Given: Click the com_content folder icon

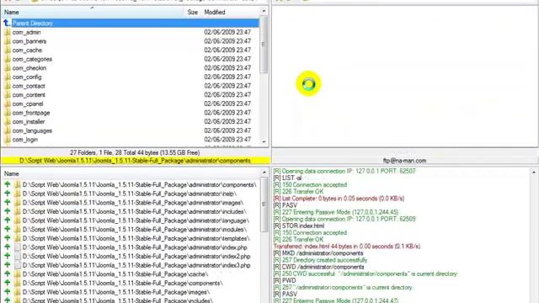Looking at the screenshot, I should coord(7,95).
